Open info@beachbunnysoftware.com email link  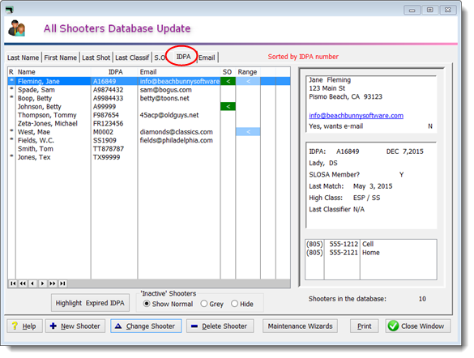pyautogui.click(x=356, y=116)
